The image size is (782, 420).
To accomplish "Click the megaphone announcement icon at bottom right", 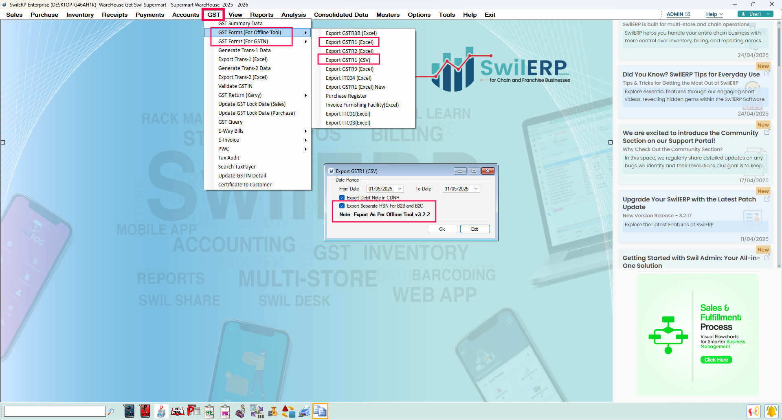I will coord(754,411).
